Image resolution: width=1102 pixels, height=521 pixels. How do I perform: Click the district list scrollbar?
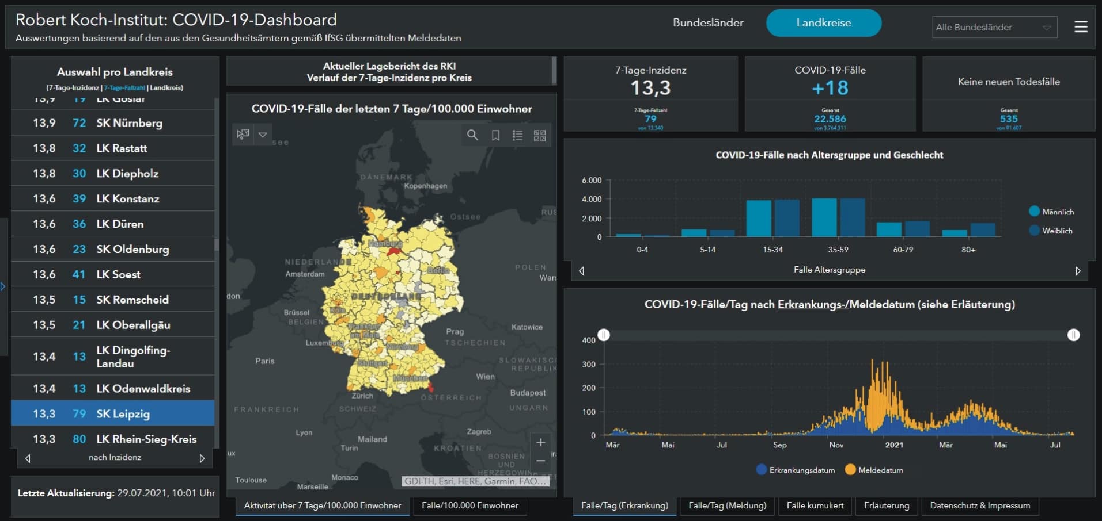(217, 244)
